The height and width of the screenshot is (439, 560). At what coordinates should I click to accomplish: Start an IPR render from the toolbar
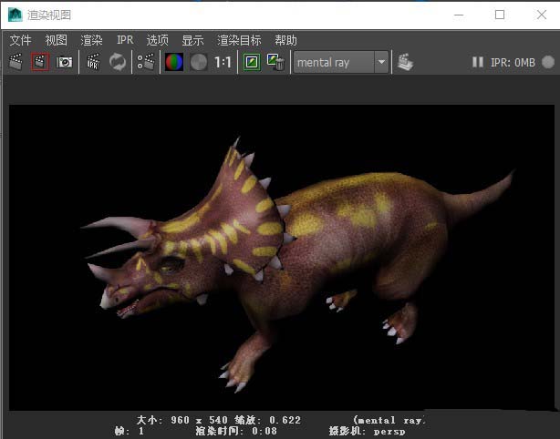click(x=93, y=62)
